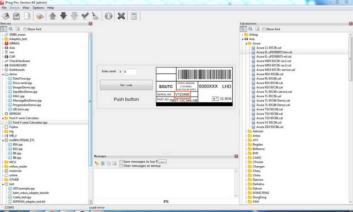Check Clear messages at startup
Viewport: 353px width, 212px height.
point(121,166)
